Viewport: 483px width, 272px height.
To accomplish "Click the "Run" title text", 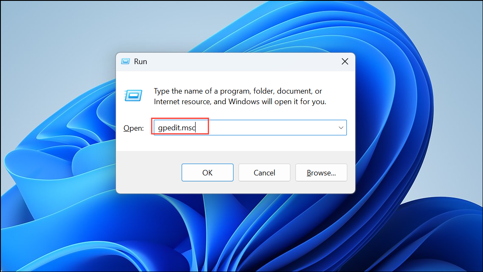I will (140, 62).
